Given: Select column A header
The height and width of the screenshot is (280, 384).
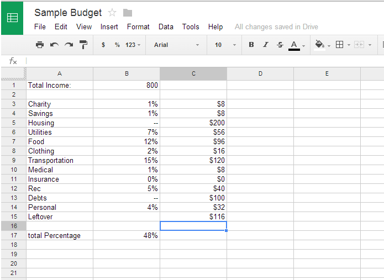Looking at the screenshot, I should coord(60,73).
